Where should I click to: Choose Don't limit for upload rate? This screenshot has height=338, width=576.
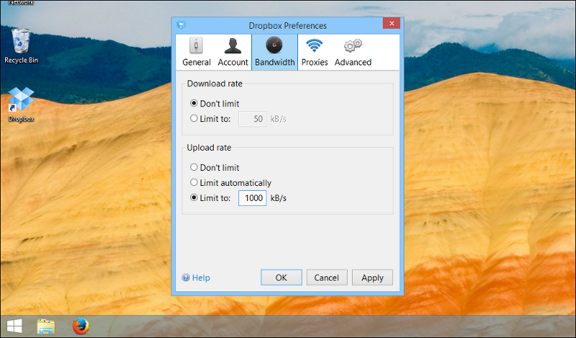(194, 167)
